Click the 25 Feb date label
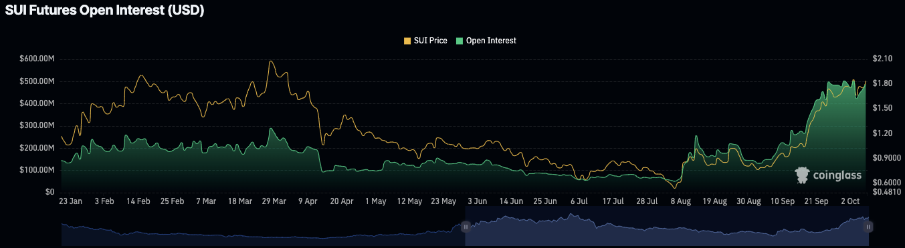 tap(173, 201)
